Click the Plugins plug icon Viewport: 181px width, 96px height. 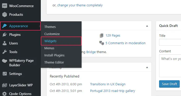click(x=5, y=35)
